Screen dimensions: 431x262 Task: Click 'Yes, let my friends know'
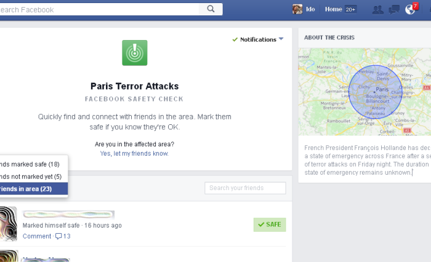[134, 154]
